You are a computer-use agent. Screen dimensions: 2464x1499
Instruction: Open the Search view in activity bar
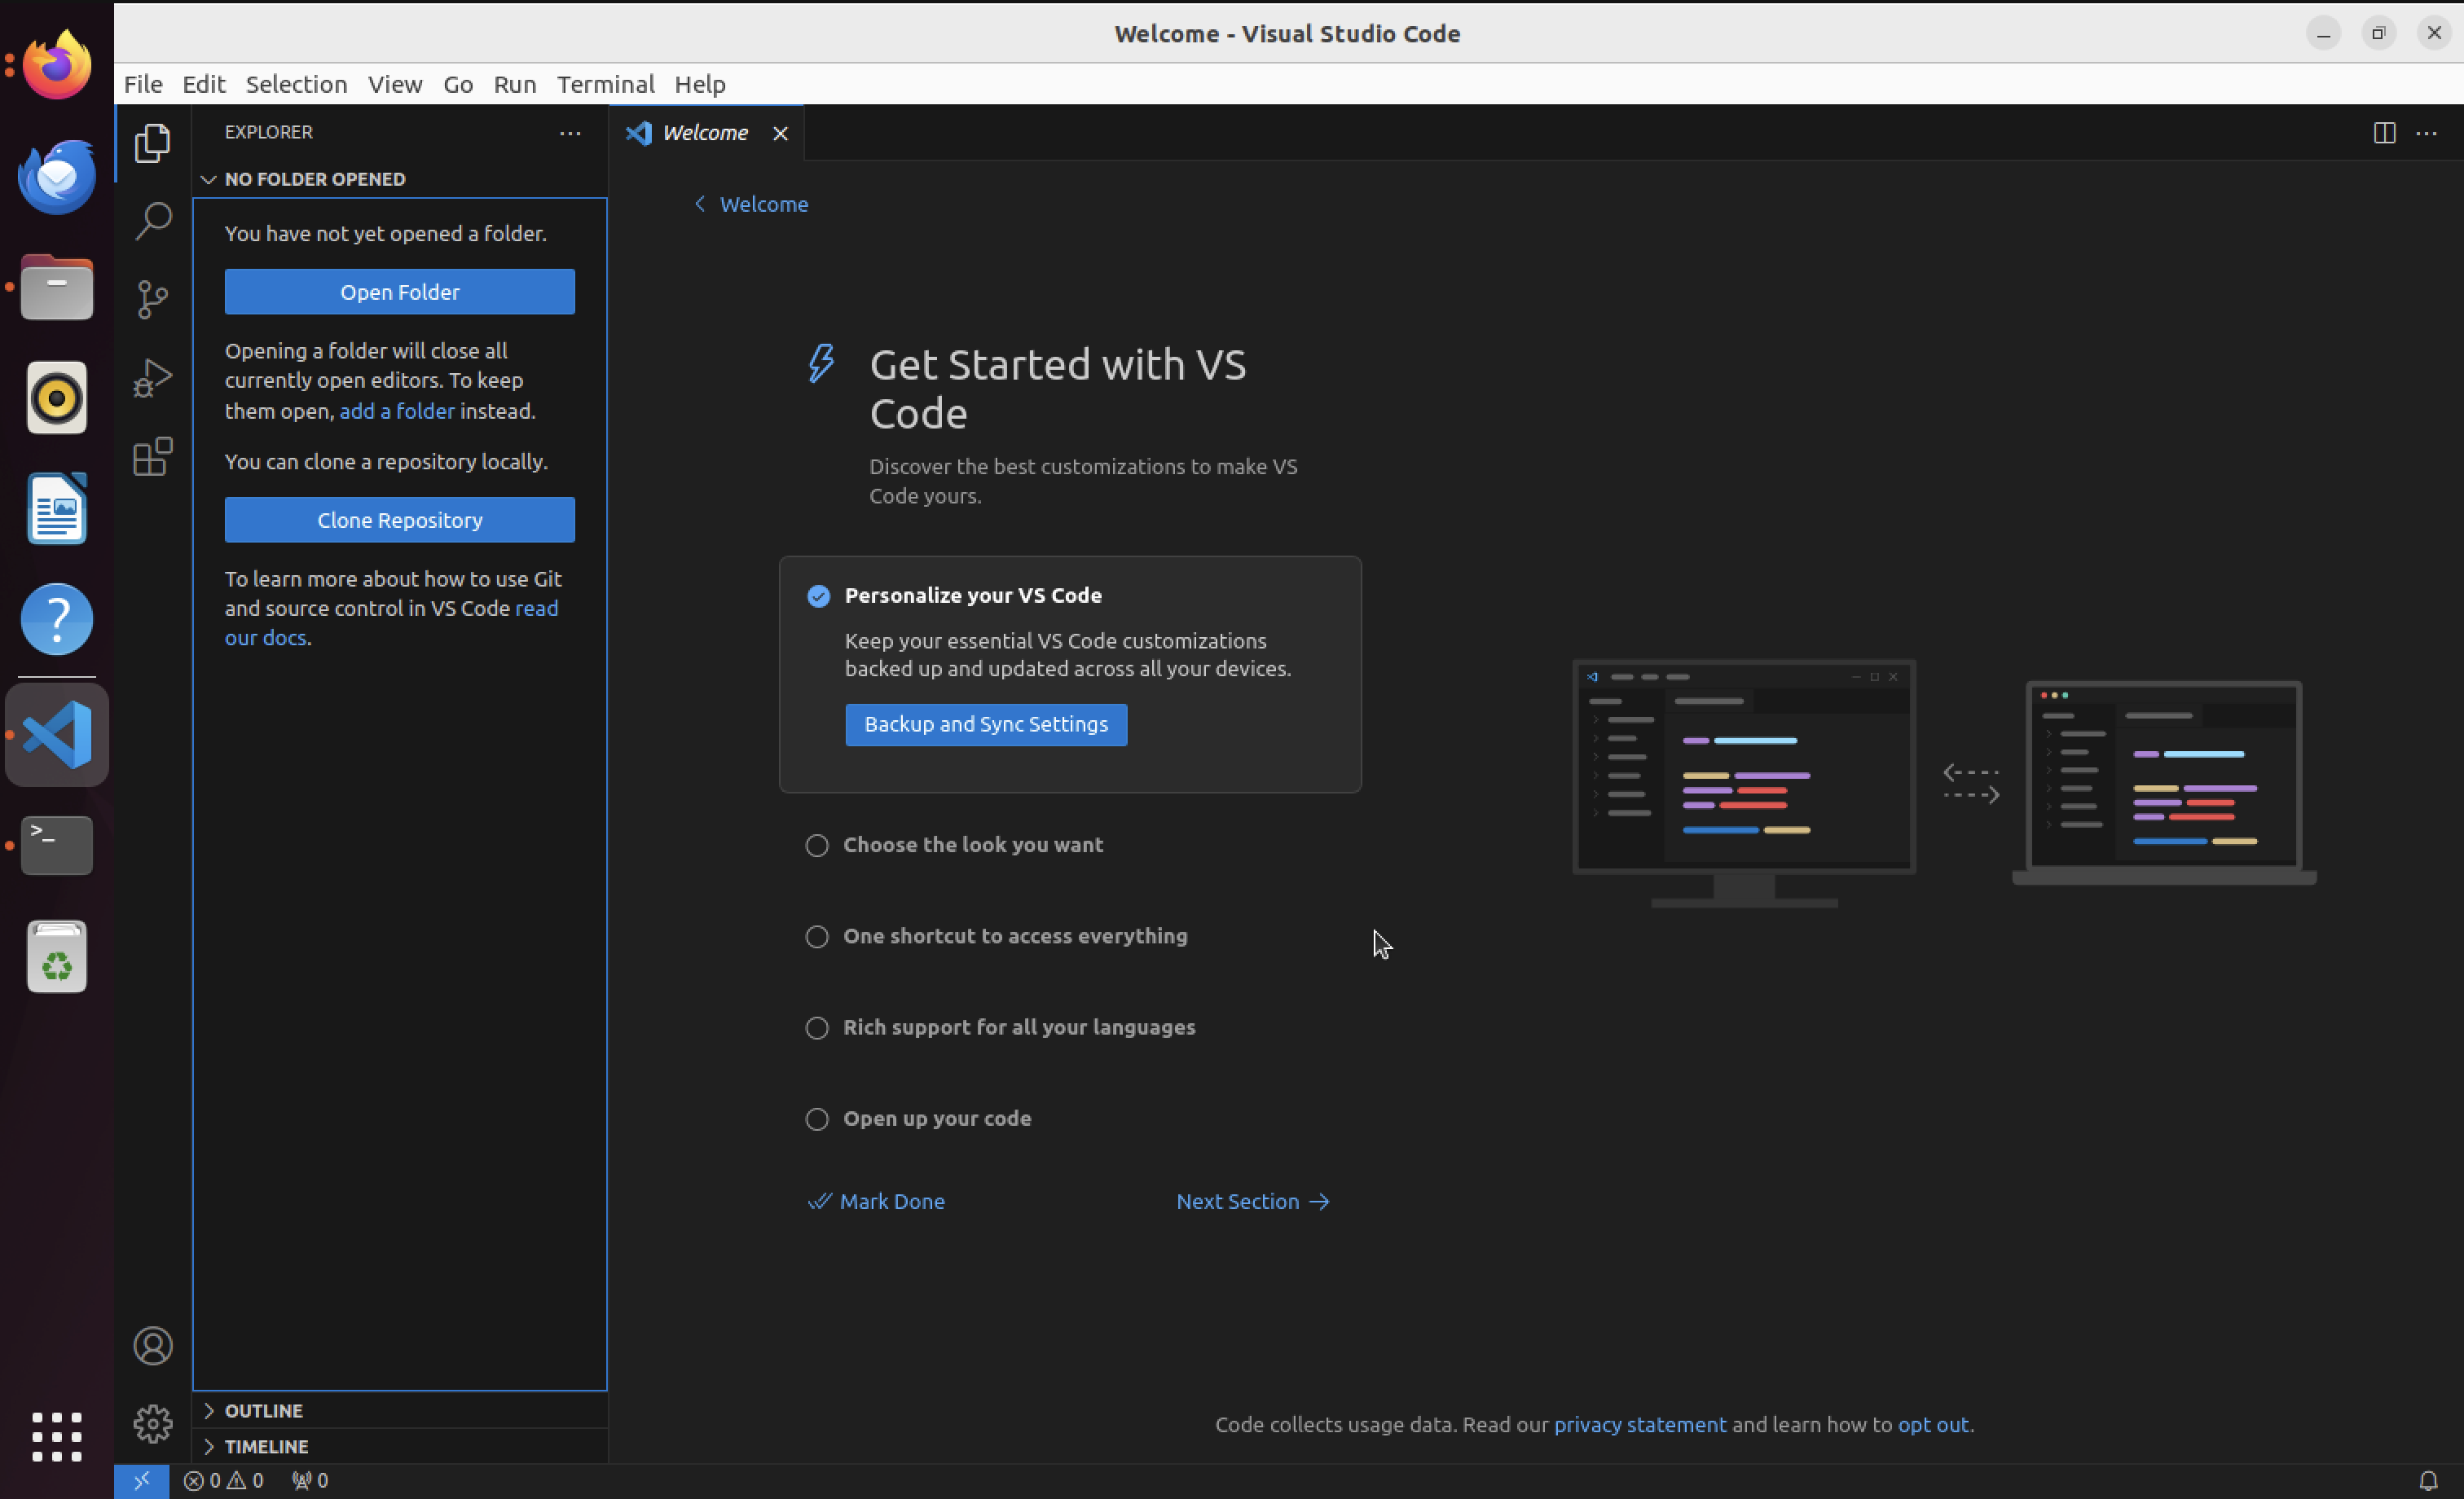coord(152,221)
